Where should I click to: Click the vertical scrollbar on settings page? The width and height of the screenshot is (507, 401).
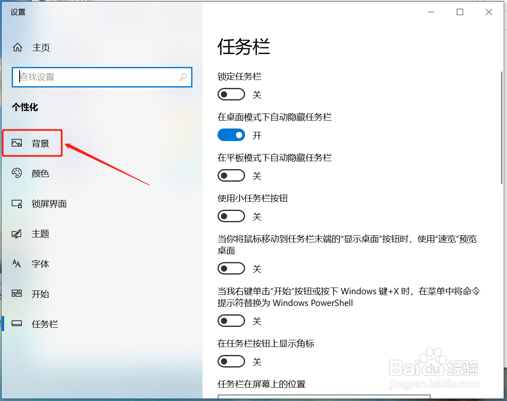click(x=502, y=128)
